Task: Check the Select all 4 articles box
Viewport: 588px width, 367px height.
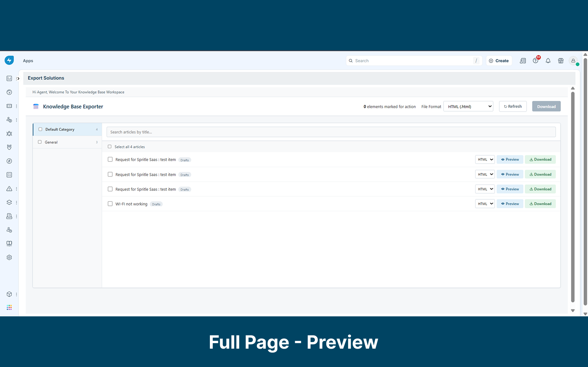Action: tap(110, 146)
